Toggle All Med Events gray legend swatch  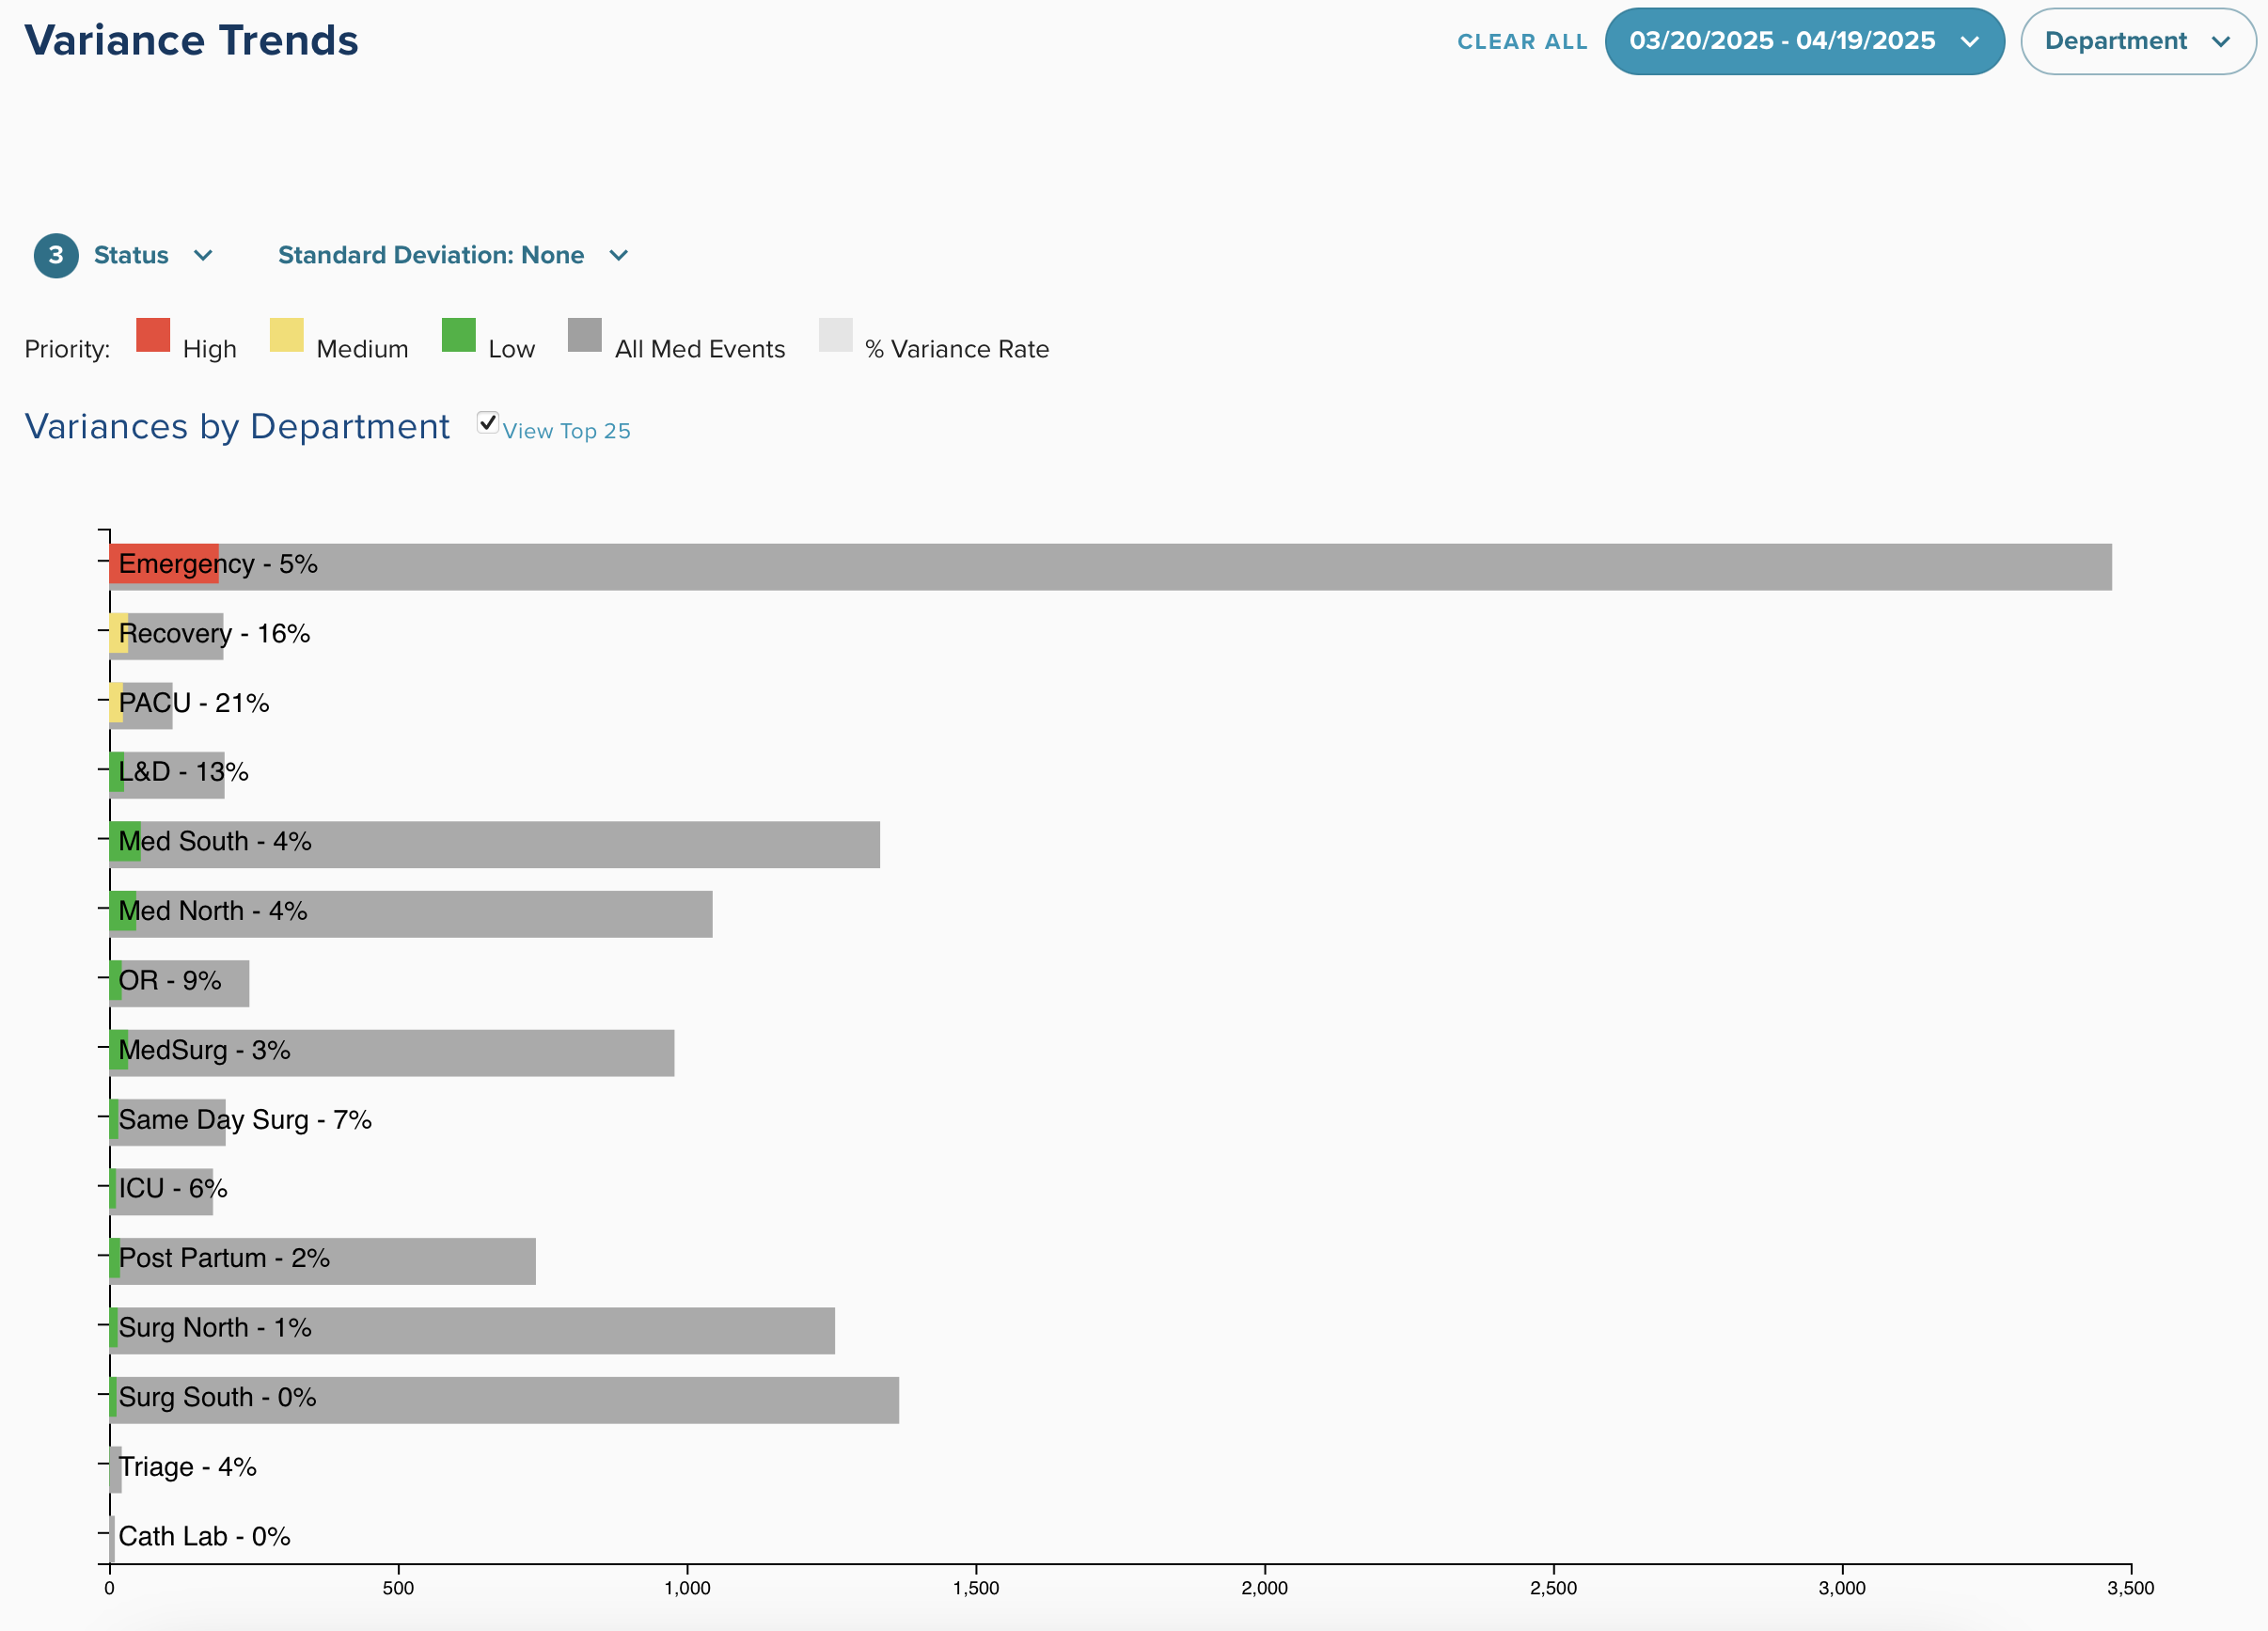coord(584,335)
